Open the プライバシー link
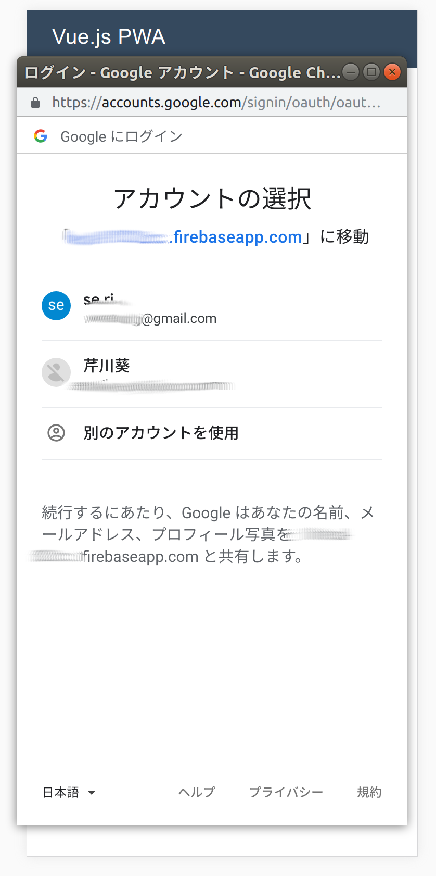Viewport: 436px width, 876px height. point(287,792)
